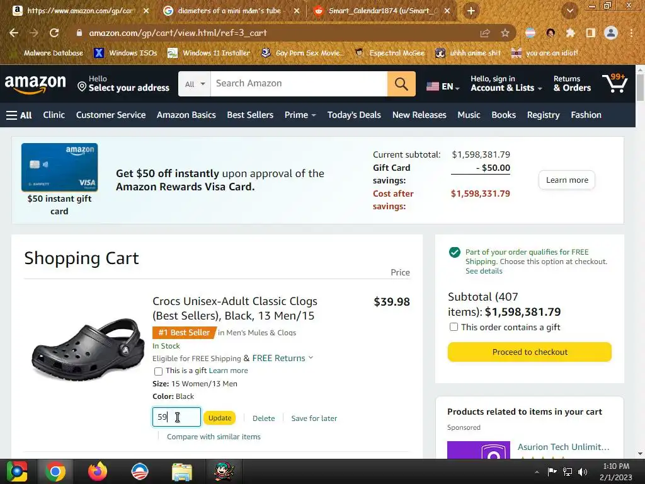This screenshot has width=645, height=484.
Task: Expand FREE Returns details chevron
Action: pyautogui.click(x=311, y=358)
